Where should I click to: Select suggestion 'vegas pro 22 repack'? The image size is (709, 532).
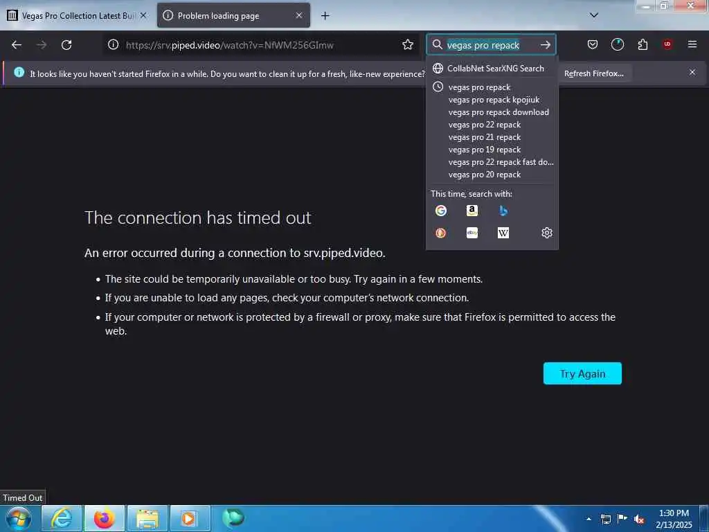[x=492, y=125]
